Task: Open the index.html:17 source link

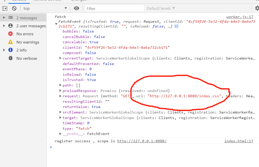Action: pyautogui.click(x=239, y=141)
